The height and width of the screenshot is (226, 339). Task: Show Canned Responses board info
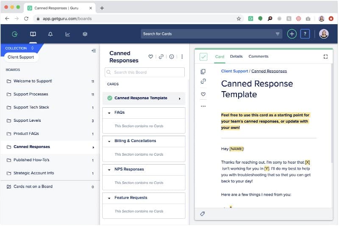(172, 56)
